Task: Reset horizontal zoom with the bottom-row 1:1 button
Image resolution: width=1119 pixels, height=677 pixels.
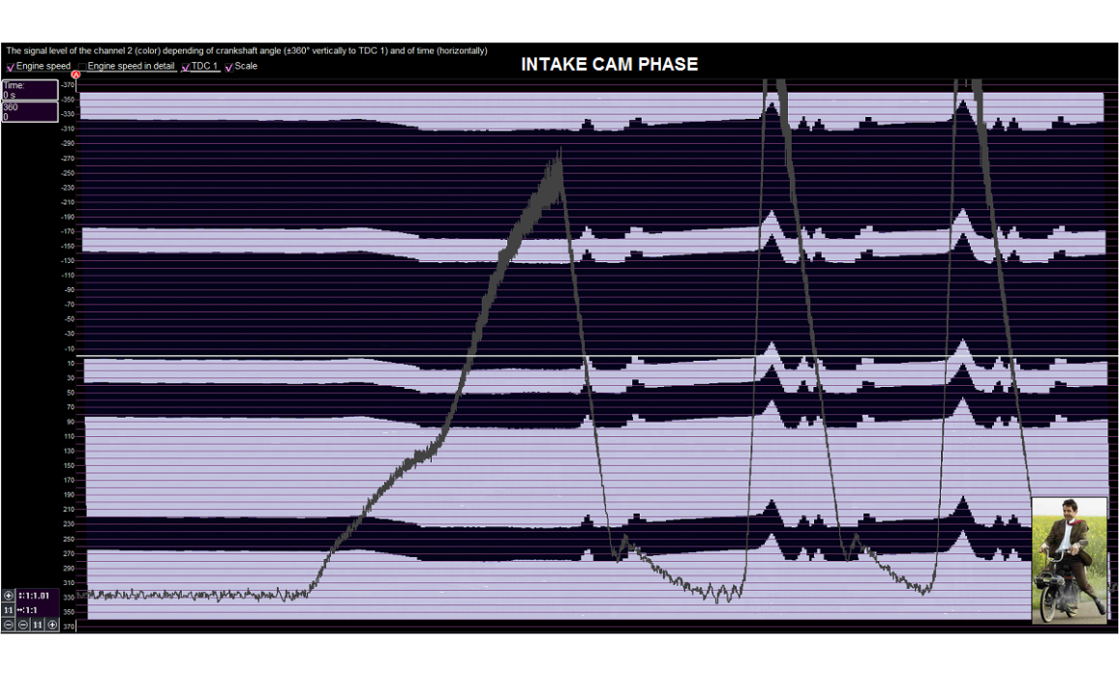Action: coord(38,625)
